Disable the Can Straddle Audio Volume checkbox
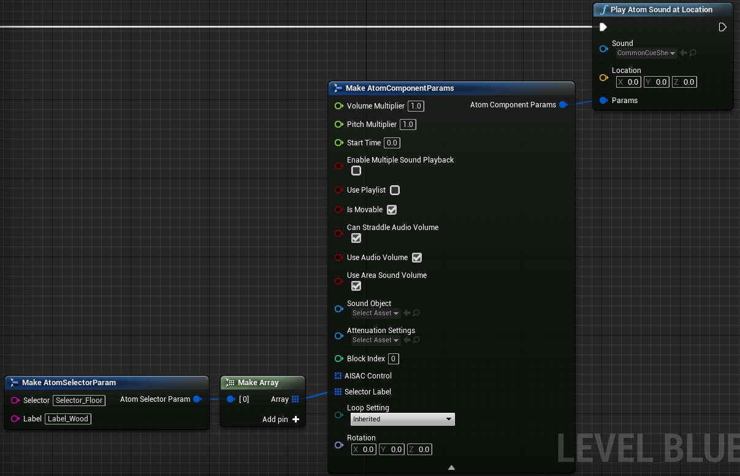 (x=356, y=238)
